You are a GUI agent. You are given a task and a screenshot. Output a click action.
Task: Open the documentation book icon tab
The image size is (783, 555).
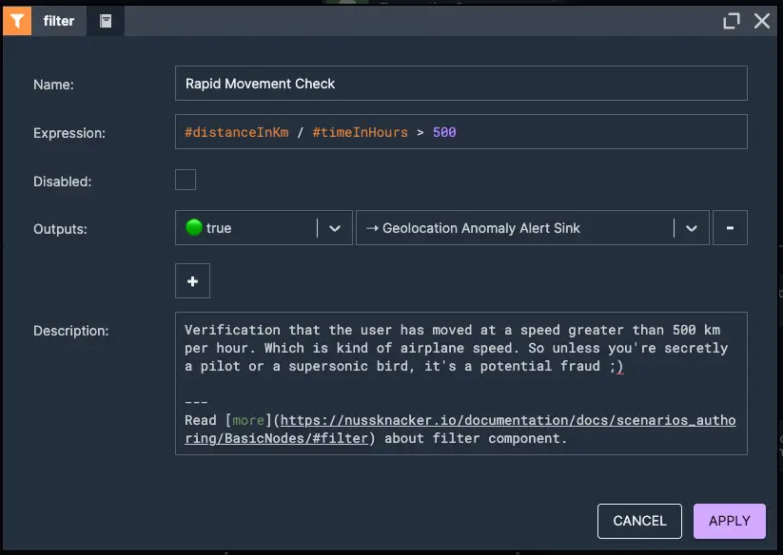106,21
